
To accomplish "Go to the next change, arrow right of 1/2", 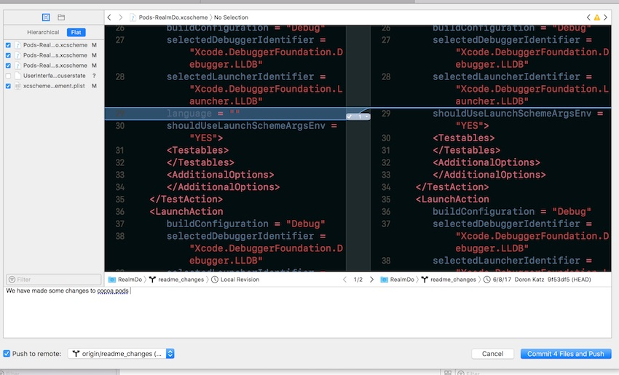I will tap(371, 280).
